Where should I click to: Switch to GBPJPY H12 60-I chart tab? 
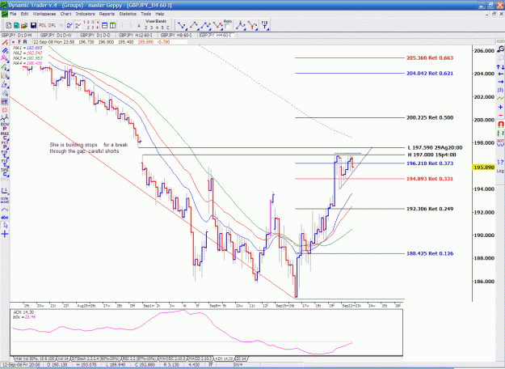[x=136, y=35]
